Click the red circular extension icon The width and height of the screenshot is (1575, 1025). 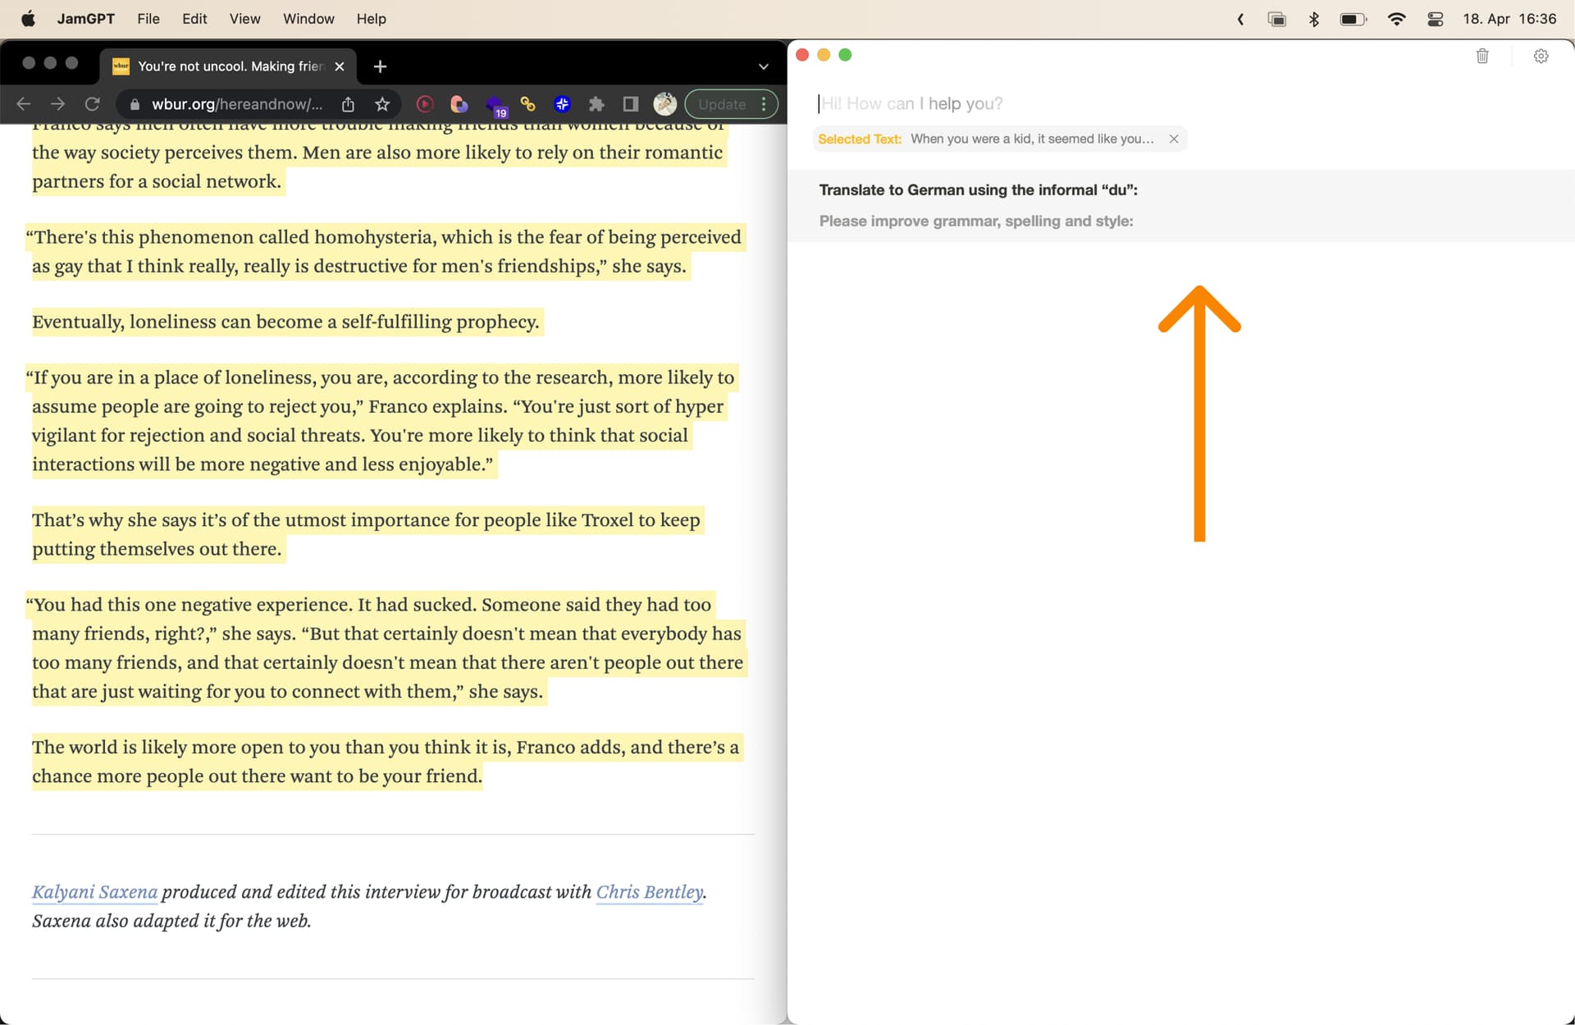point(425,104)
